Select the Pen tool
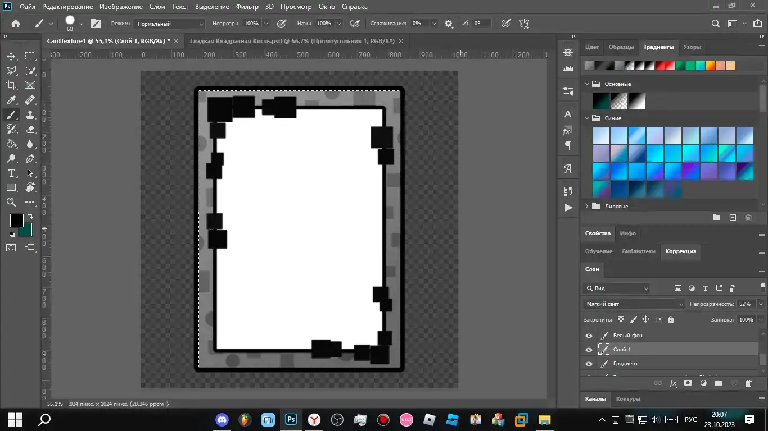 tap(30, 158)
